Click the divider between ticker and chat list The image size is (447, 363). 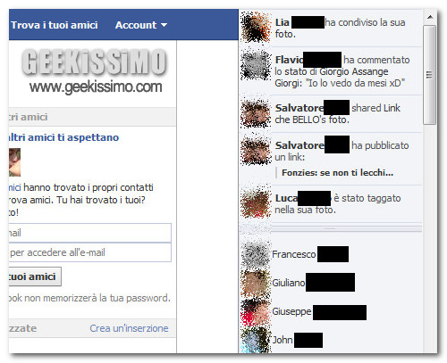[330, 228]
